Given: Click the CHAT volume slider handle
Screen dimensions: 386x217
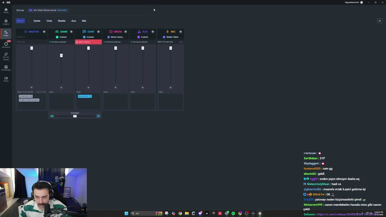Looking at the screenshot, I should coord(88,48).
